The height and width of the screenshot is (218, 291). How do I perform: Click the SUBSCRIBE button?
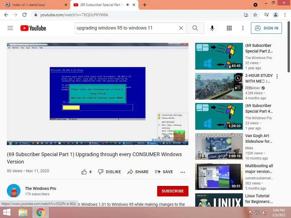click(172, 191)
